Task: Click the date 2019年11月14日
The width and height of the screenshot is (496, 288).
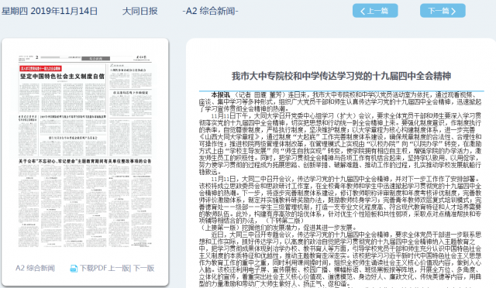Action: pyautogui.click(x=64, y=11)
